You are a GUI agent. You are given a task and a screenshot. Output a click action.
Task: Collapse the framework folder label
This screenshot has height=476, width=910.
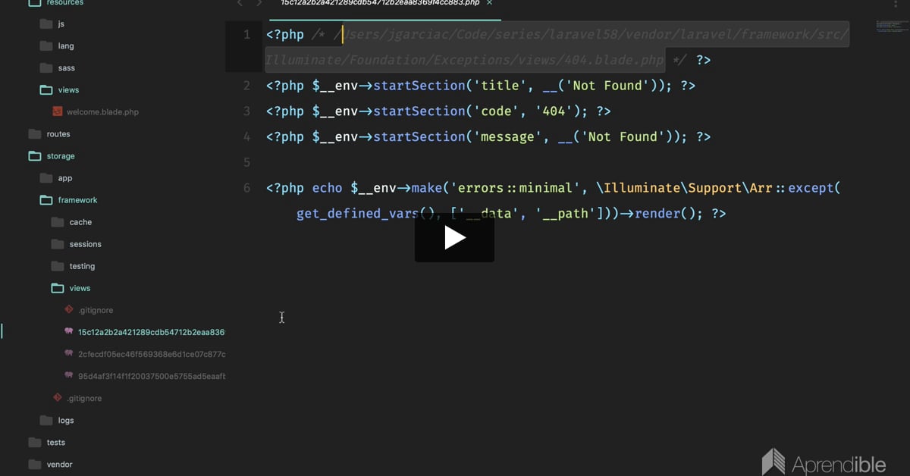[77, 200]
